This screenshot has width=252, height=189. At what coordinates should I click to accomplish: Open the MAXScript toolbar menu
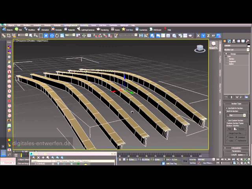(x=155, y=30)
